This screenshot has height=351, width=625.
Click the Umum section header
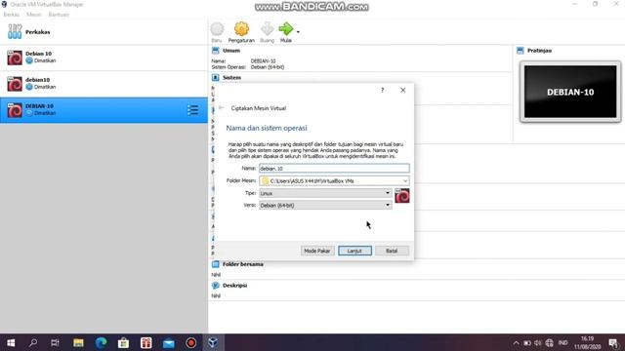(x=231, y=51)
